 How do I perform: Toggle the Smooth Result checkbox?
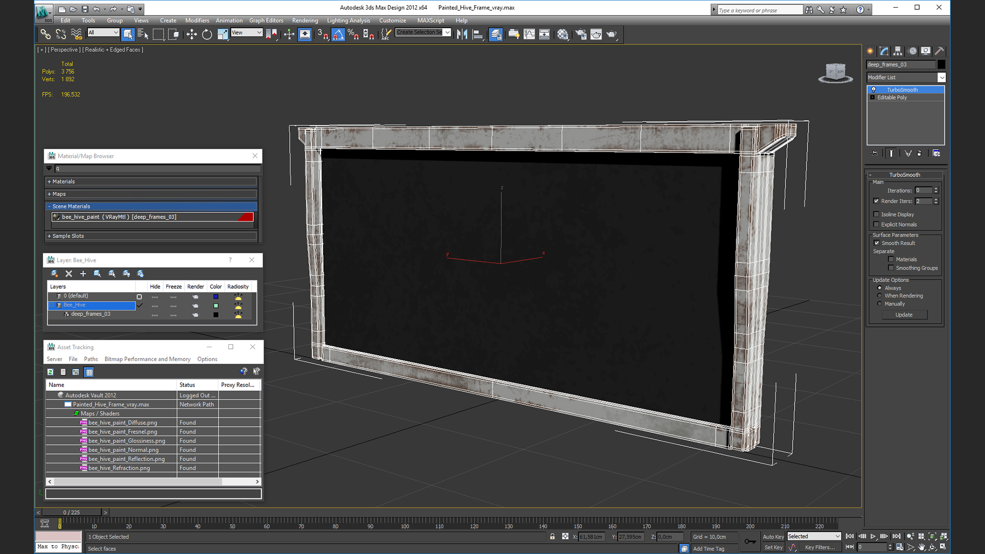(x=877, y=243)
